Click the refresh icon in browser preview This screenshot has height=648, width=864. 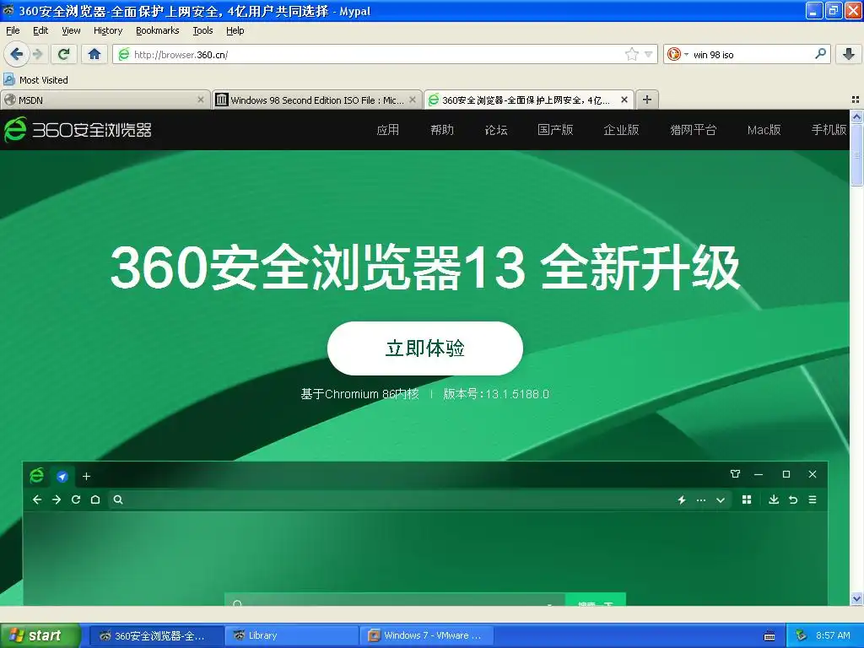pyautogui.click(x=76, y=499)
